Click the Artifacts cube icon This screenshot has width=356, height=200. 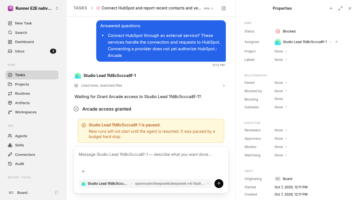(10, 103)
